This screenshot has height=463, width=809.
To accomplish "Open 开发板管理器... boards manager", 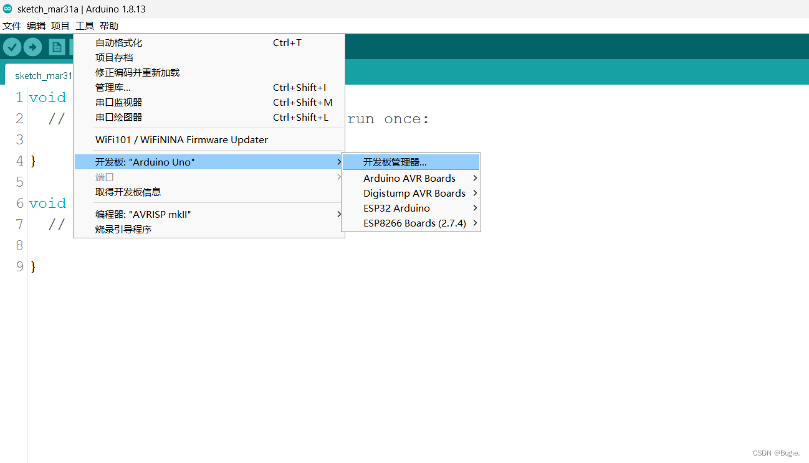I will (x=411, y=162).
